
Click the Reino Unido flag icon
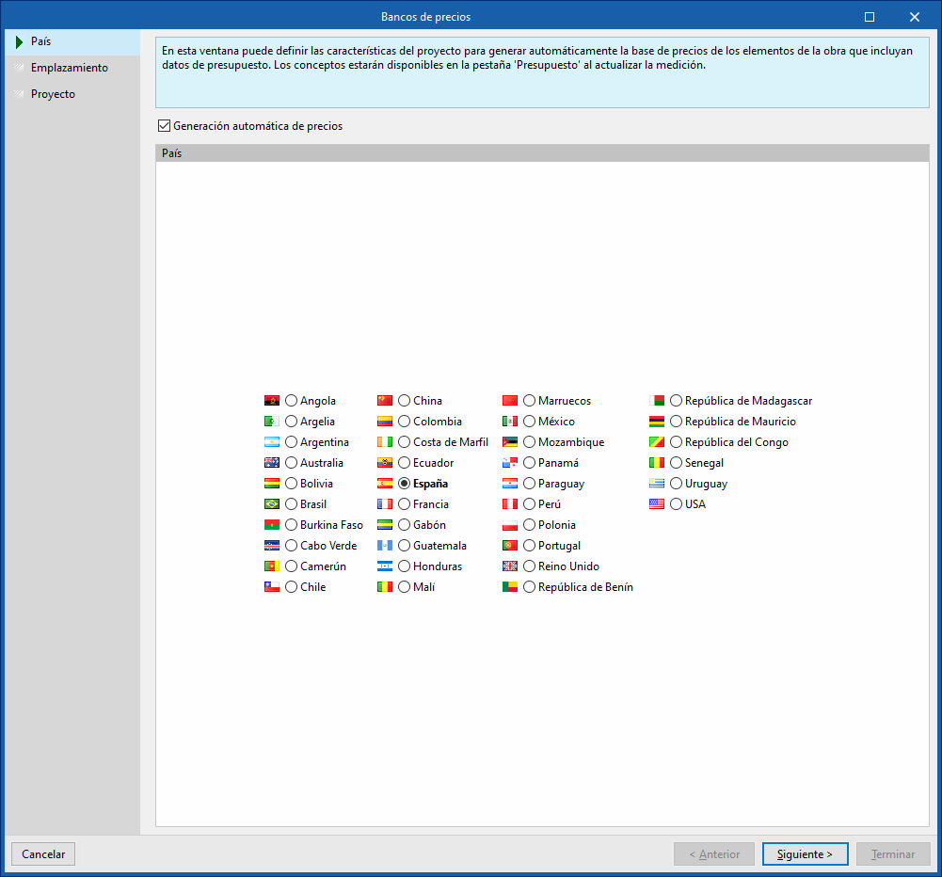click(509, 566)
